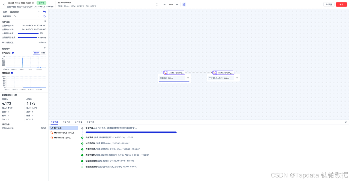The width and height of the screenshot is (349, 181).
Task: Select Martin PolarDB MySQL in progress list
Action: click(x=64, y=133)
